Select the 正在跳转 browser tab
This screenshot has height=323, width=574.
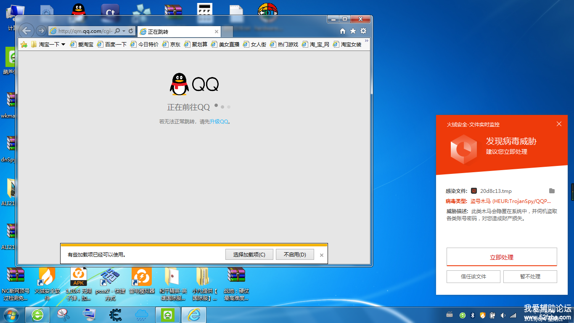177,32
